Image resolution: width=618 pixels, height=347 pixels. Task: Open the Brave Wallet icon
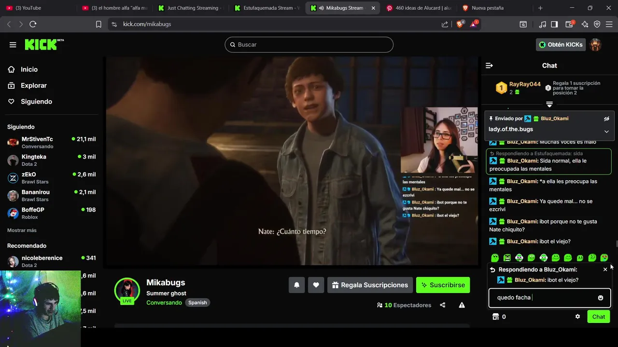(x=570, y=24)
